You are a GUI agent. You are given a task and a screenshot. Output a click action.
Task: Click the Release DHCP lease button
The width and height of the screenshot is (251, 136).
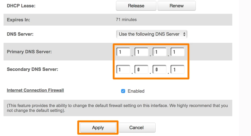[x=136, y=6]
